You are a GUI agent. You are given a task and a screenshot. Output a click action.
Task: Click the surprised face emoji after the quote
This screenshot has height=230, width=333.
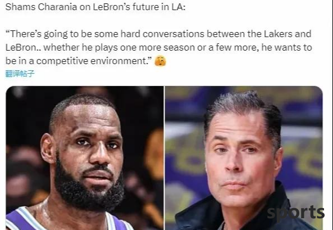tap(160, 61)
